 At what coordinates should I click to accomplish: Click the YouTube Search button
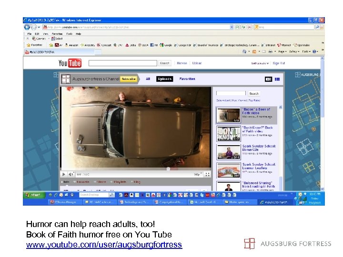click(164, 63)
